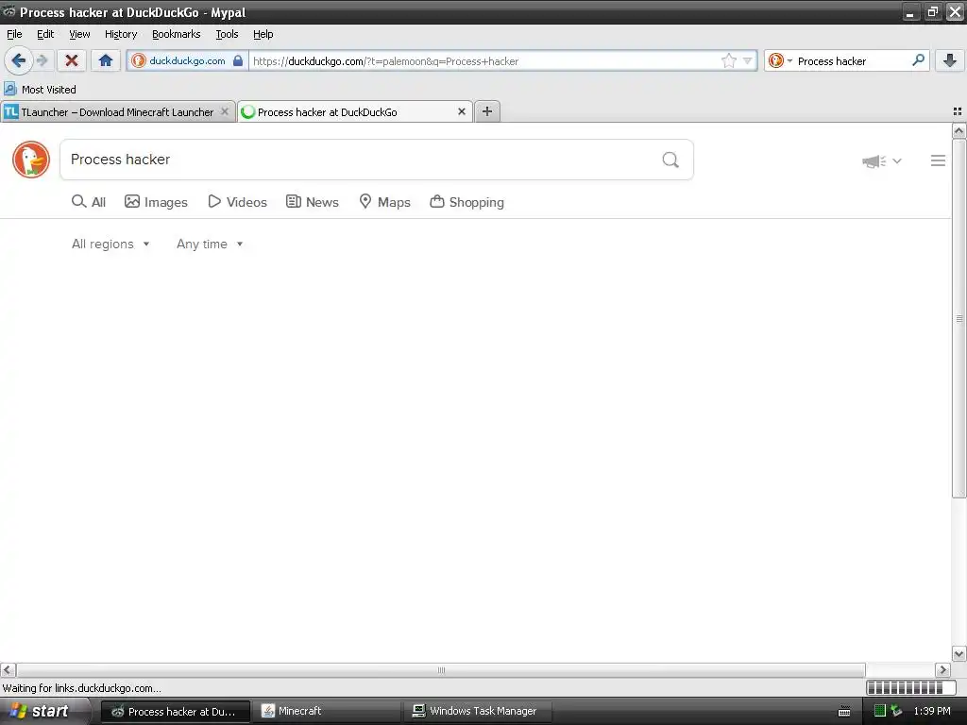The image size is (967, 725).
Task: Expand the All regions filter
Action: pos(110,244)
